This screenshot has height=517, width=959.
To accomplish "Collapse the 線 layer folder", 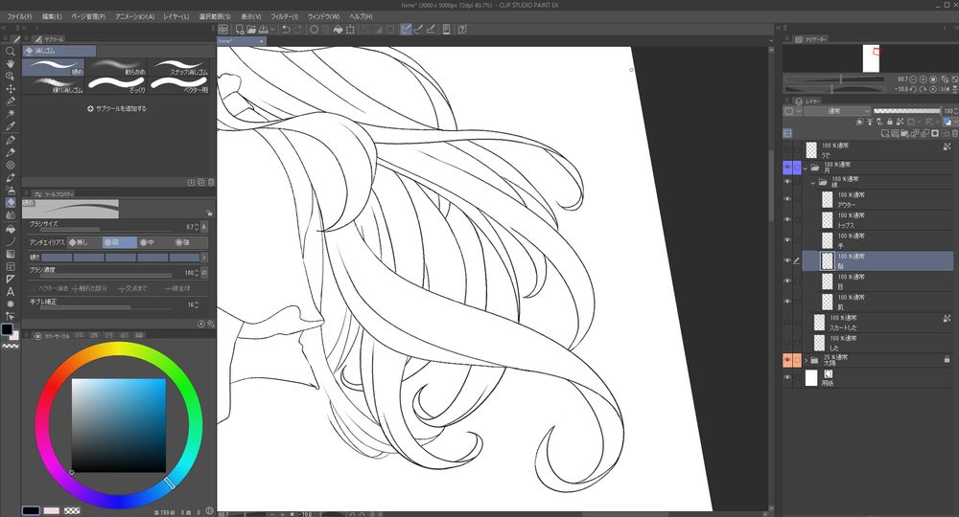I will click(813, 182).
